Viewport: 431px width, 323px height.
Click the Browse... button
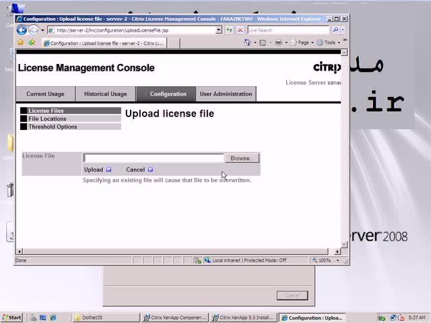[242, 158]
